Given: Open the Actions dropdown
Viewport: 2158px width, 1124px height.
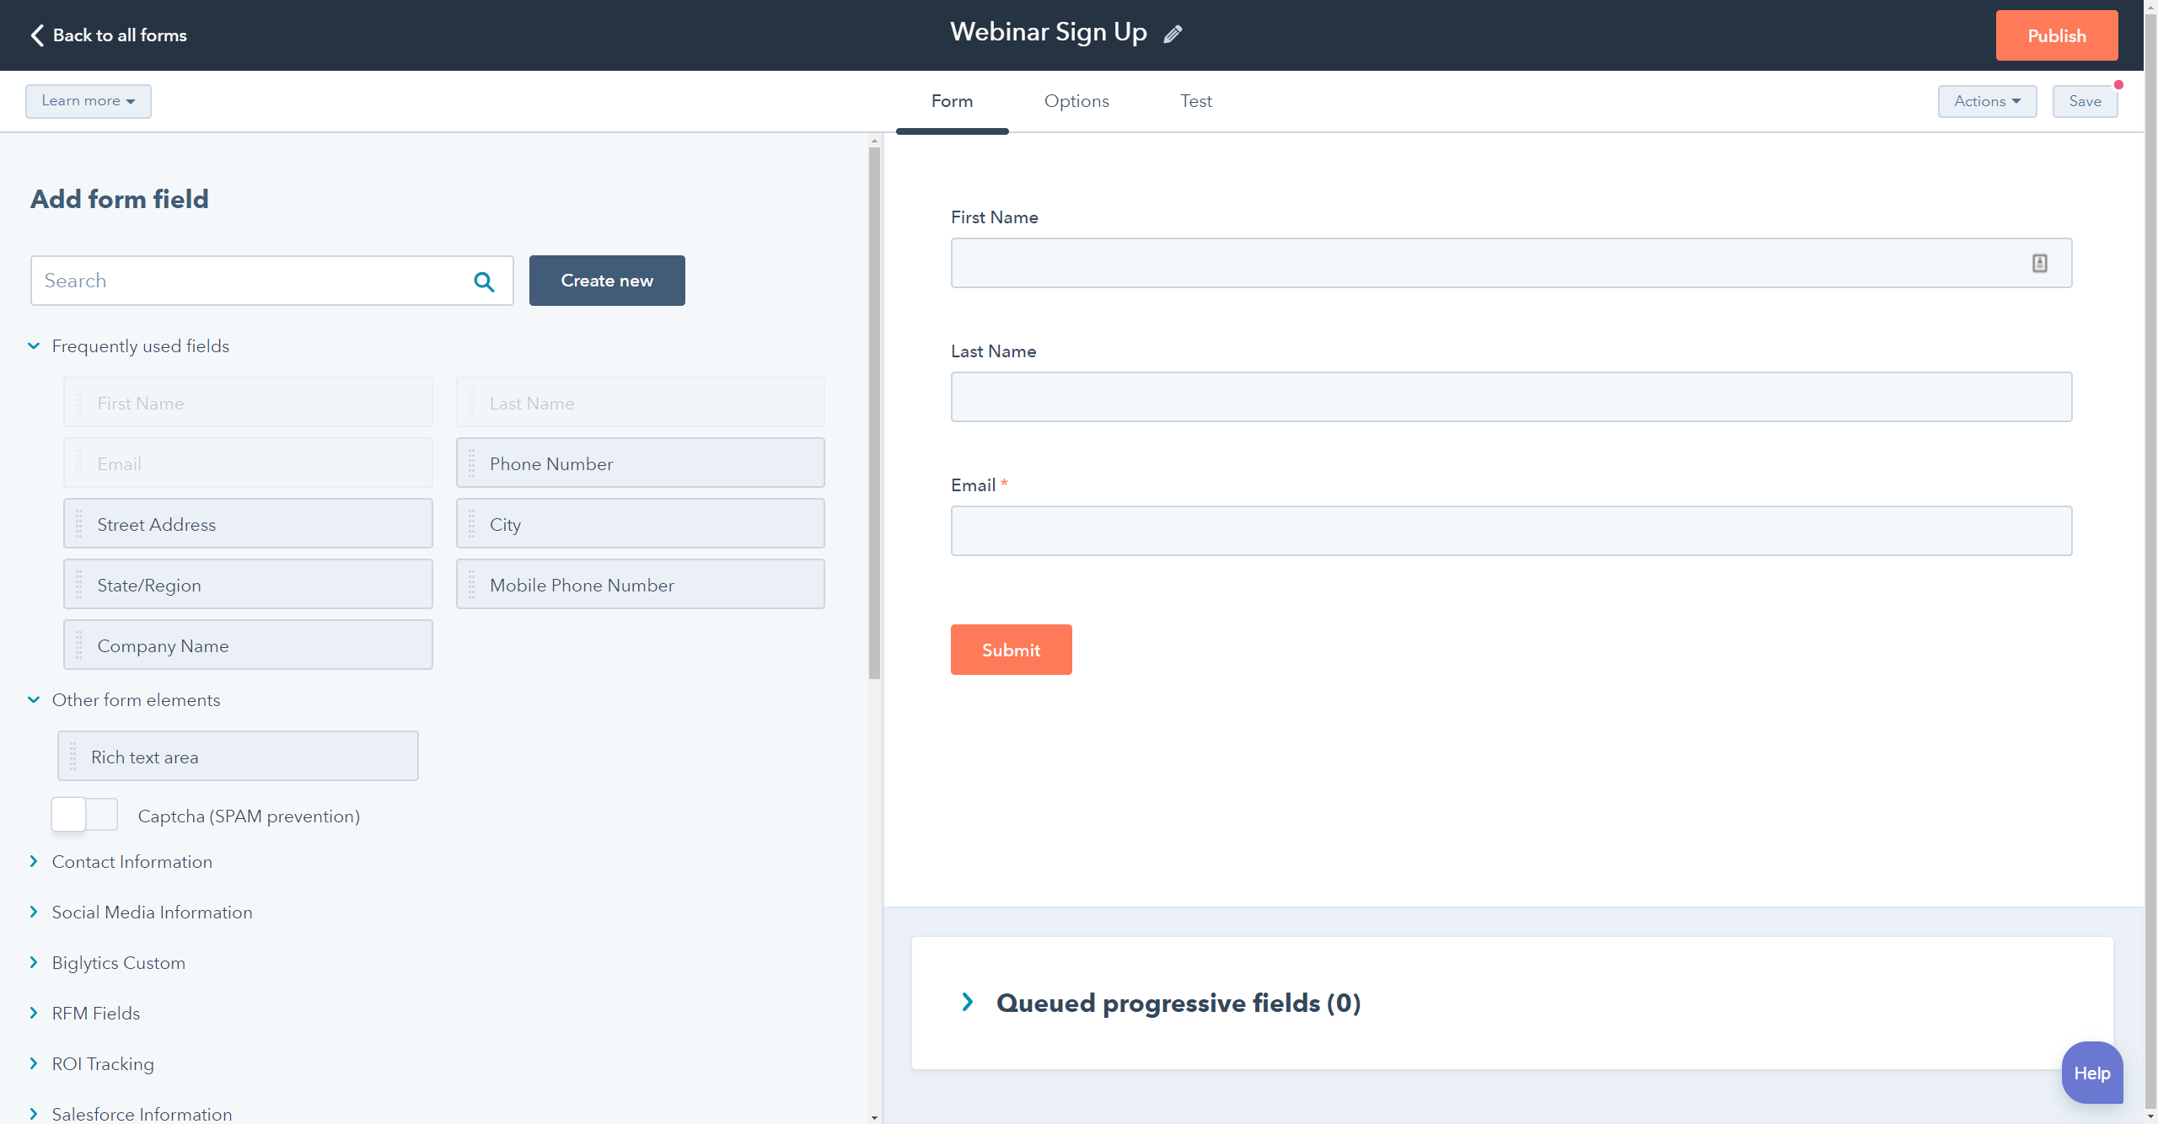Looking at the screenshot, I should (x=1986, y=101).
